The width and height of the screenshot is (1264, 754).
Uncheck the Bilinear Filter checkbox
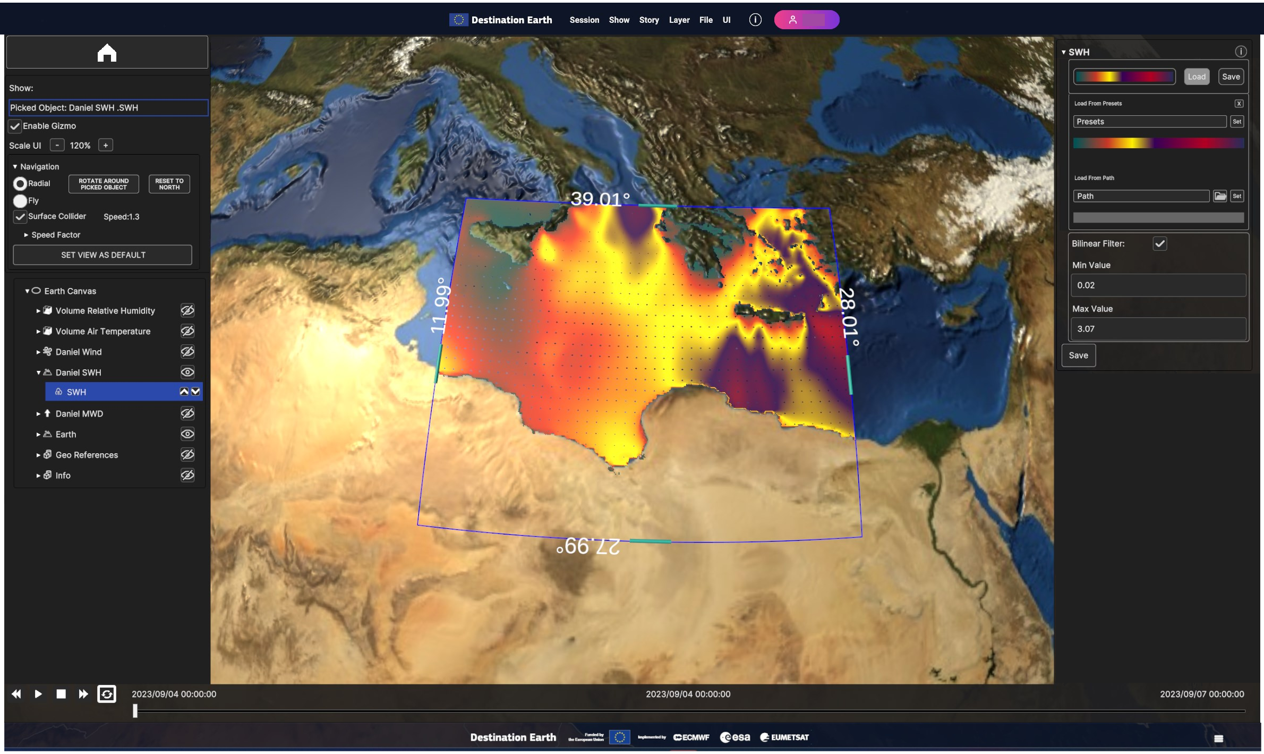1160,243
